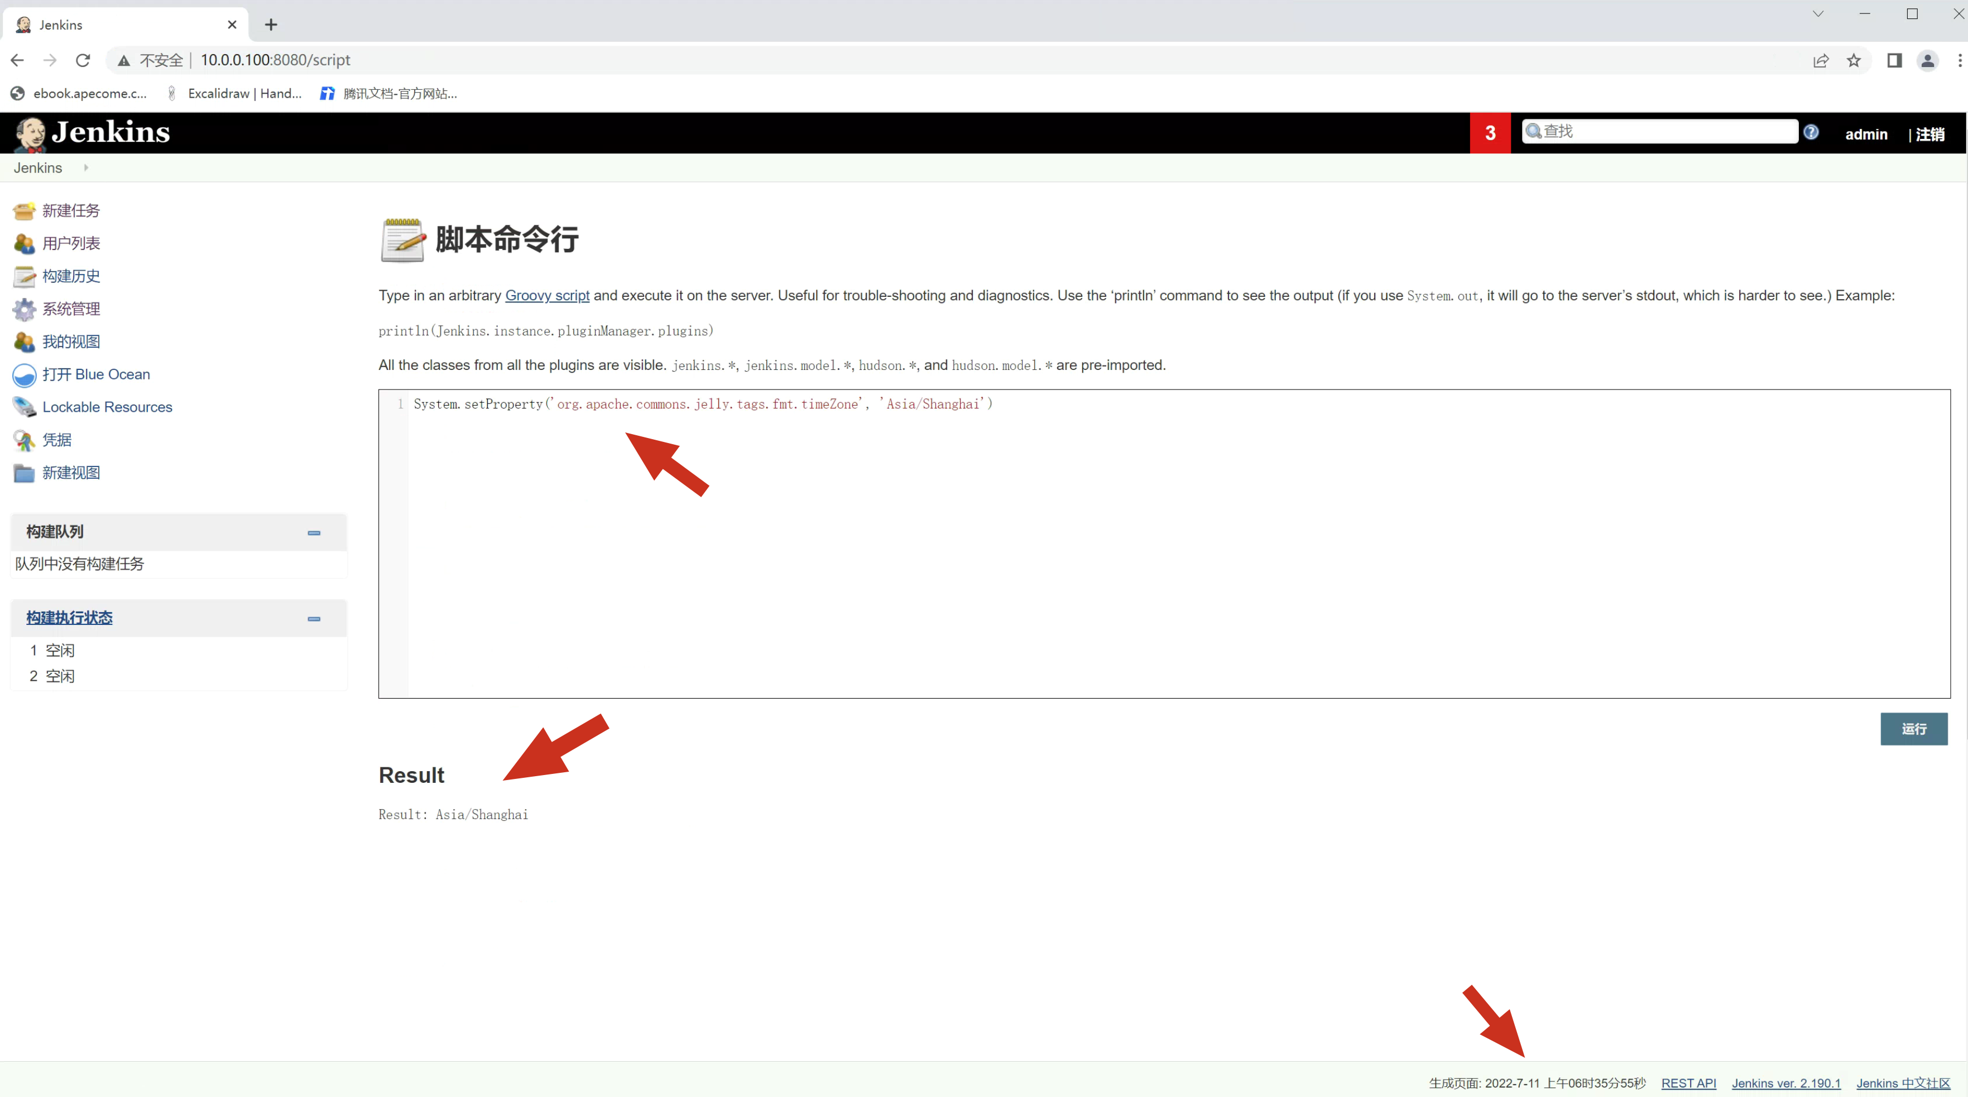点击我的视图图标
The width and height of the screenshot is (1968, 1097).
[x=23, y=341]
